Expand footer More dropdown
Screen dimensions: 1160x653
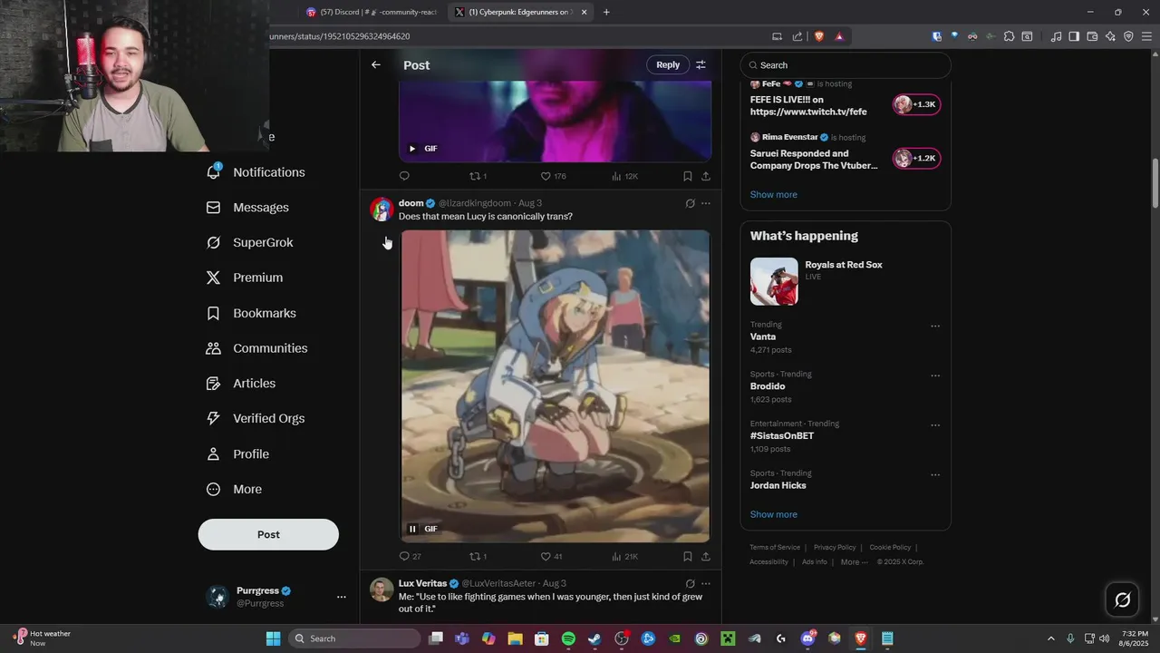click(855, 561)
